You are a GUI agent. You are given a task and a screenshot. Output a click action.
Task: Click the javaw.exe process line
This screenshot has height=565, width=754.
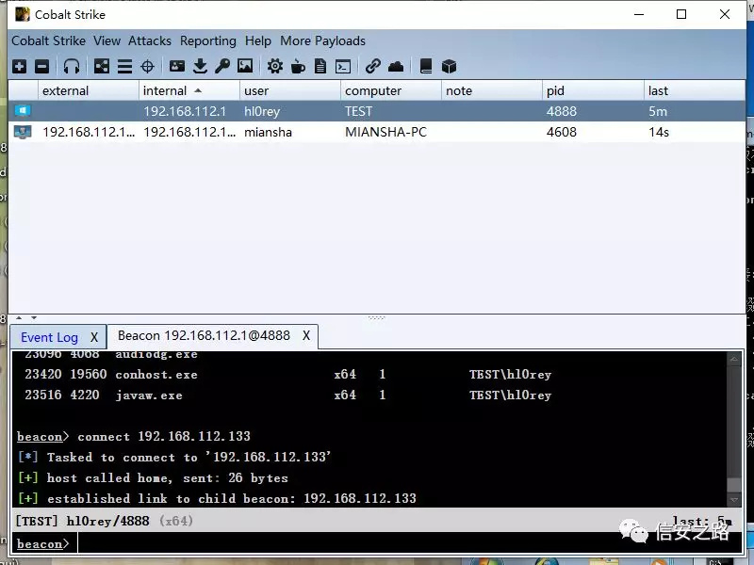[x=288, y=395]
